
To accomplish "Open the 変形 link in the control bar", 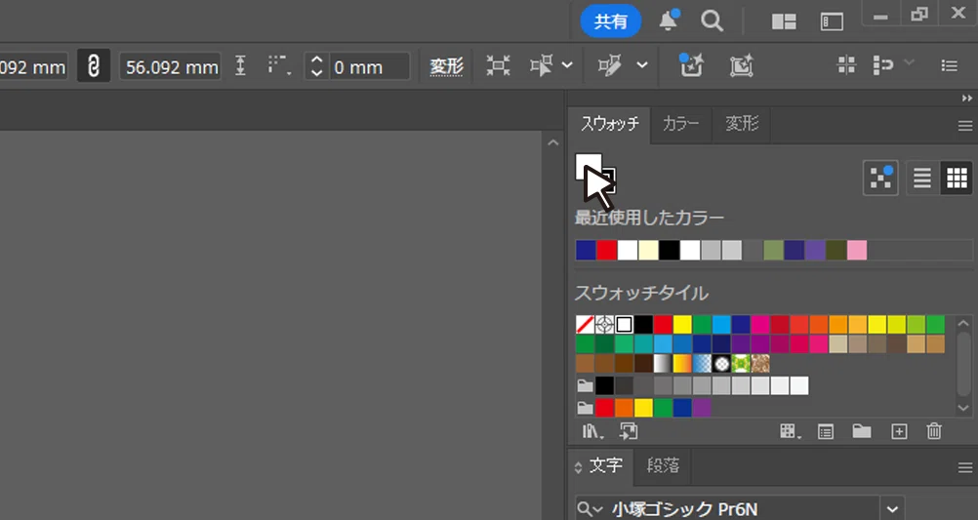I will pos(447,65).
